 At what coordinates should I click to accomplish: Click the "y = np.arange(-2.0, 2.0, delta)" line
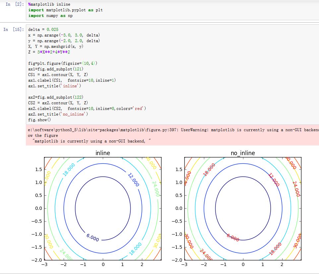tap(64, 41)
